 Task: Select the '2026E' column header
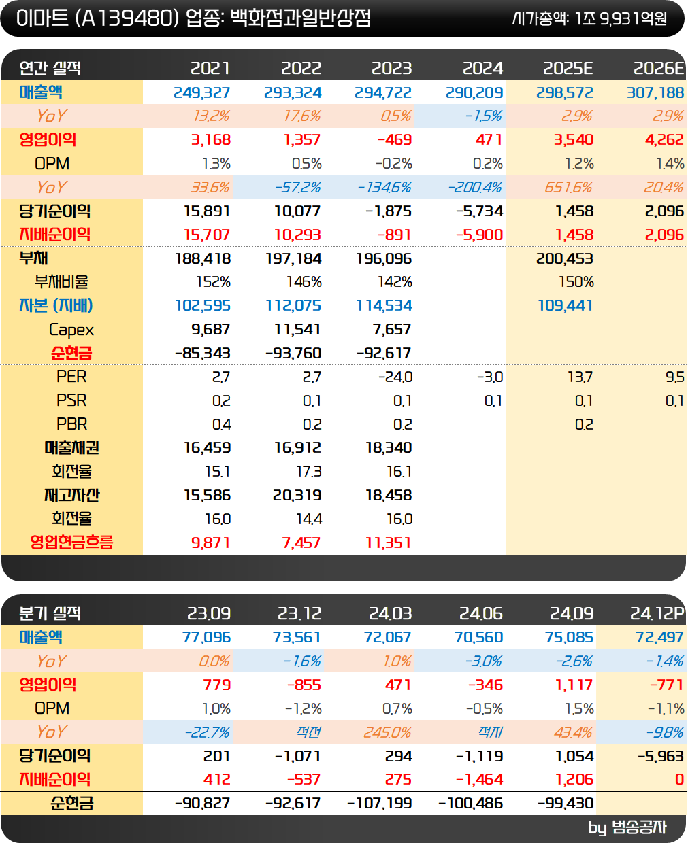[x=658, y=68]
